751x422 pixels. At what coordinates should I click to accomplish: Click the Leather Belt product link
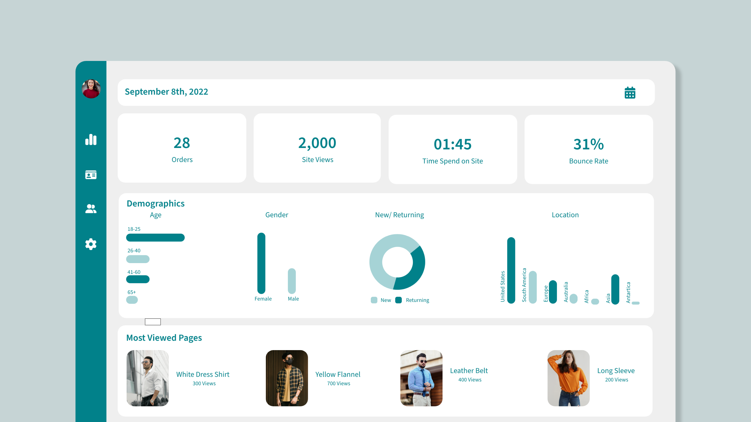[469, 370]
